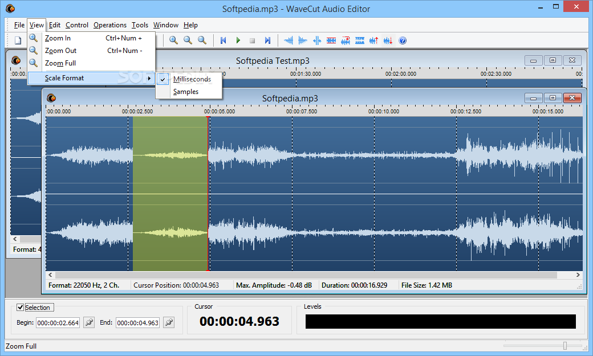Click the waveform icon with red up arrow

[373, 40]
